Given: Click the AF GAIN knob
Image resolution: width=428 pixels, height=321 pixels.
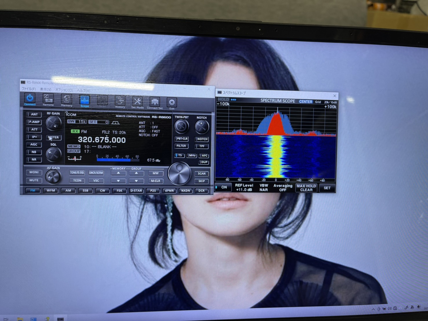Looking at the screenshot, I should coord(53,177).
